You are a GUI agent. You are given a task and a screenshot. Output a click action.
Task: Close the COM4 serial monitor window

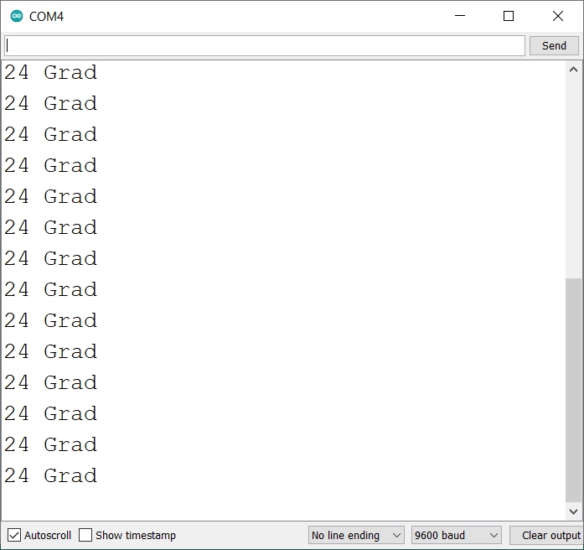pyautogui.click(x=557, y=16)
